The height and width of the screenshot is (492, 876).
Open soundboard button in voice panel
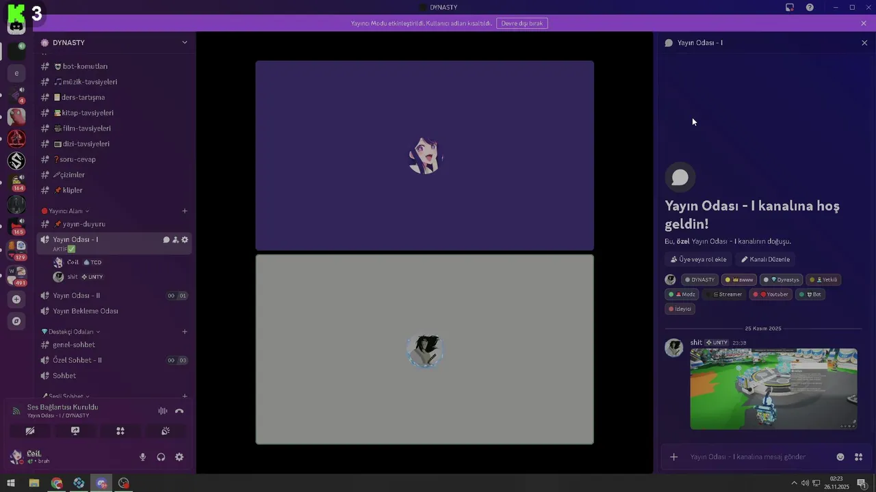(x=166, y=431)
